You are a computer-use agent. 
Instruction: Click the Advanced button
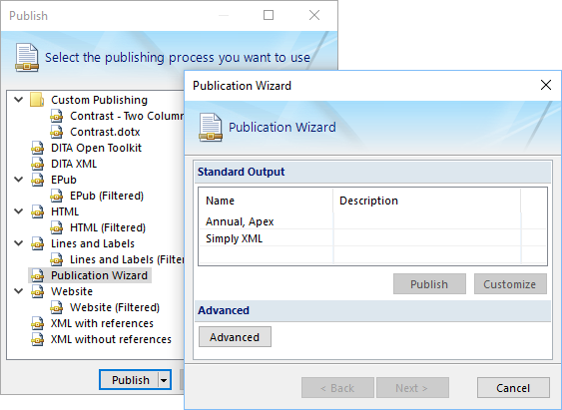tap(235, 337)
